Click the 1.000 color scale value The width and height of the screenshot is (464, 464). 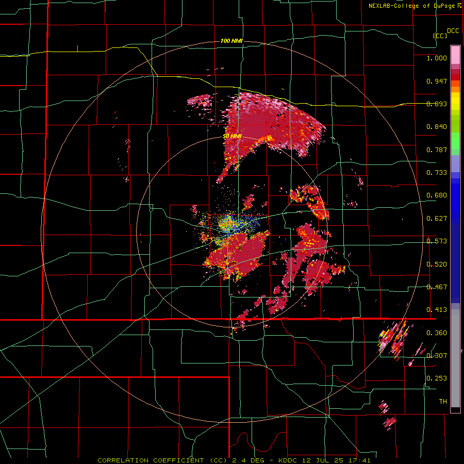[437, 58]
